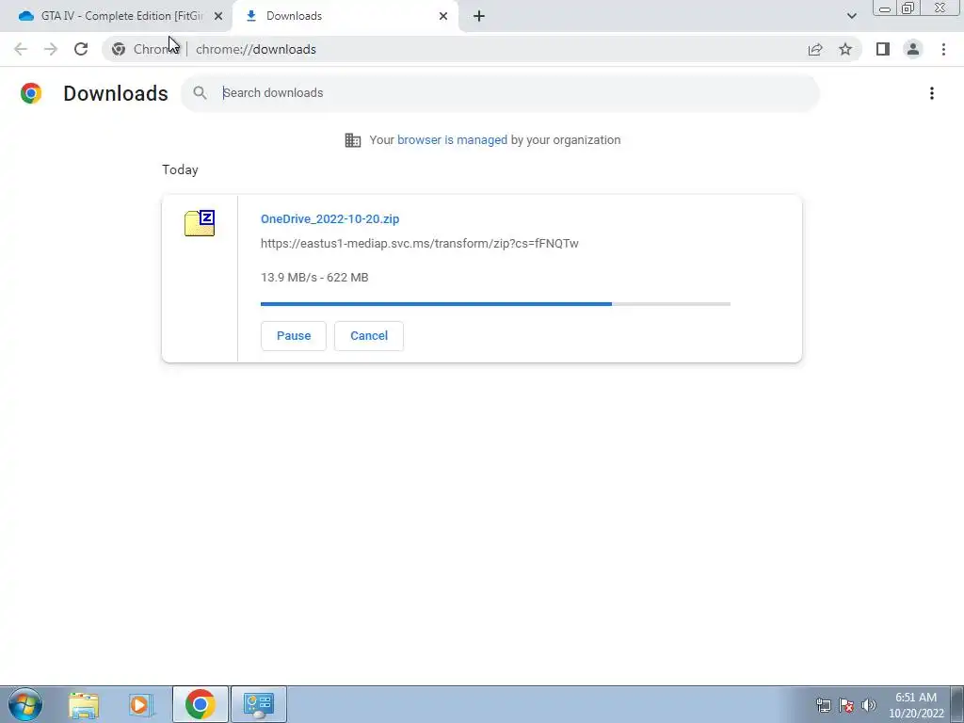Open the Action Center flag icon
Screen dimensions: 964x723
846,705
